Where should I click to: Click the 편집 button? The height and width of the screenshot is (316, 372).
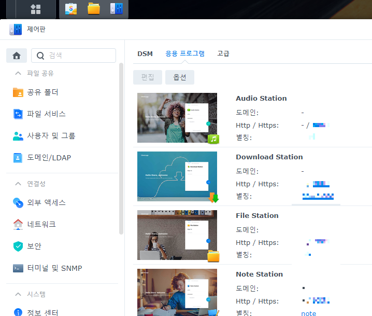pyautogui.click(x=148, y=77)
